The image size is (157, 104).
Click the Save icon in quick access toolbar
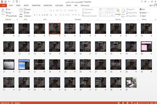point(5,2)
